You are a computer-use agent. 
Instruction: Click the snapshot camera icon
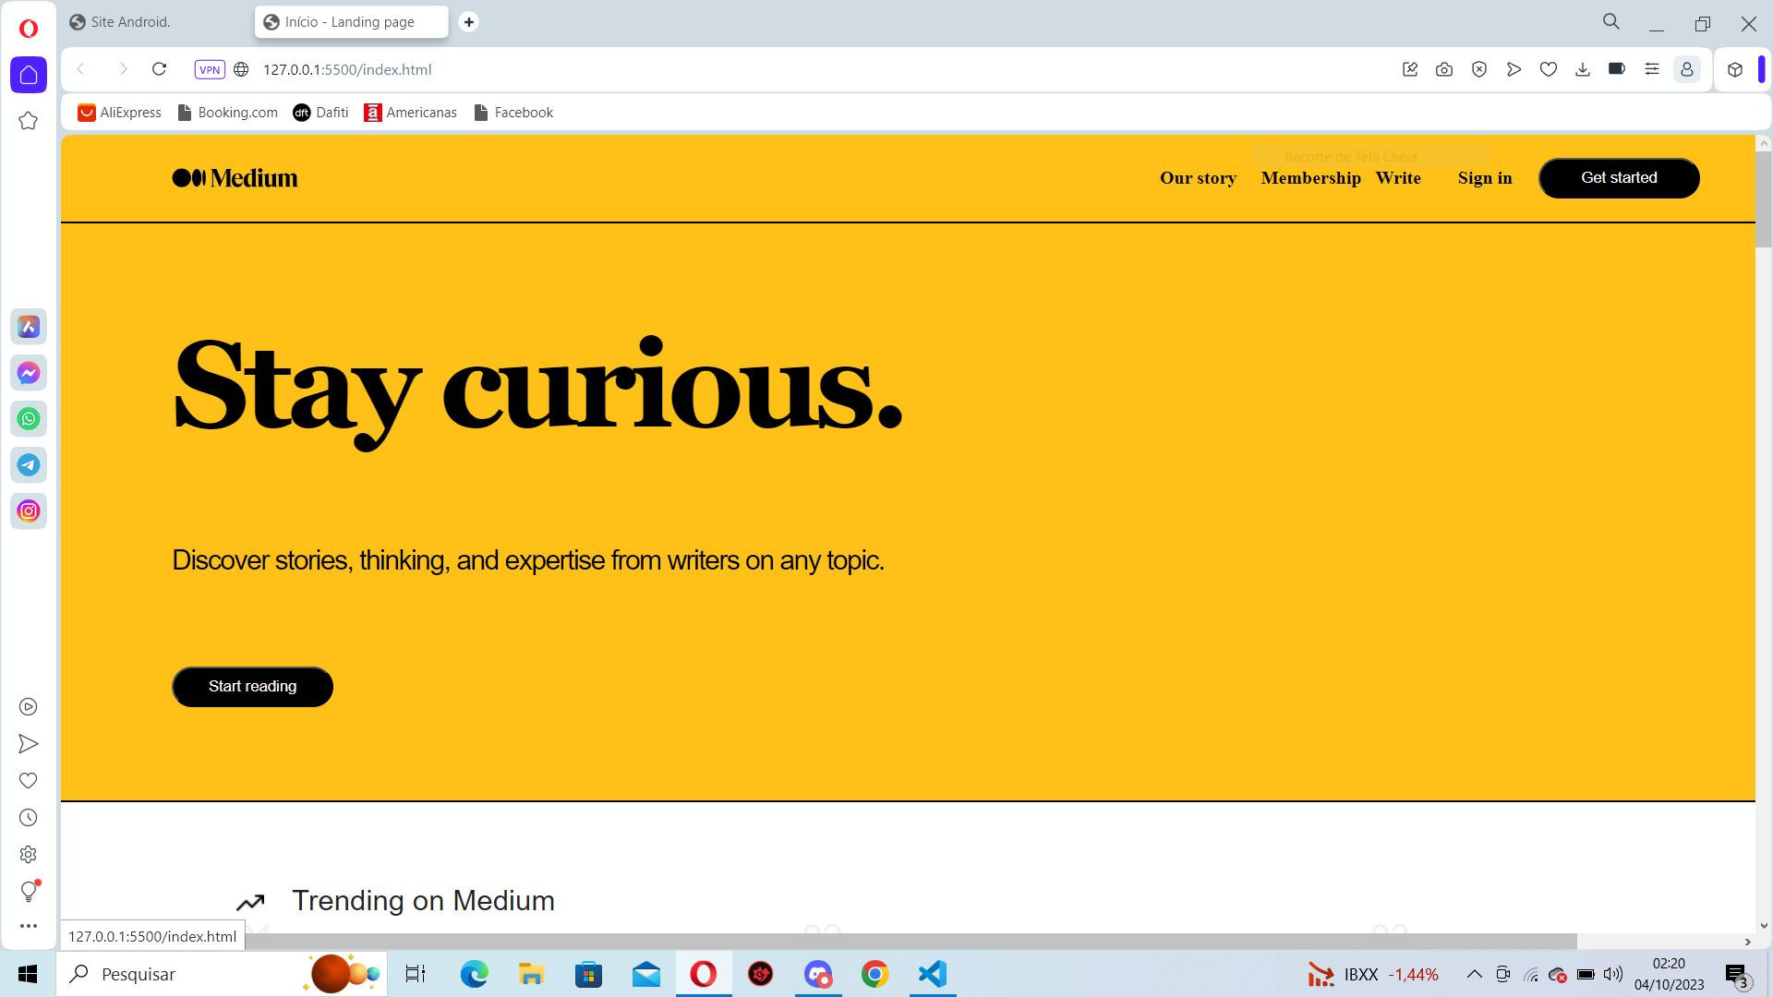[x=1444, y=69]
